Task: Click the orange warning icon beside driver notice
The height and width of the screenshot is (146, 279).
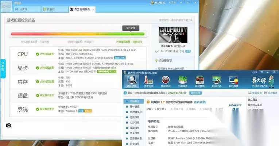Action: (148, 102)
